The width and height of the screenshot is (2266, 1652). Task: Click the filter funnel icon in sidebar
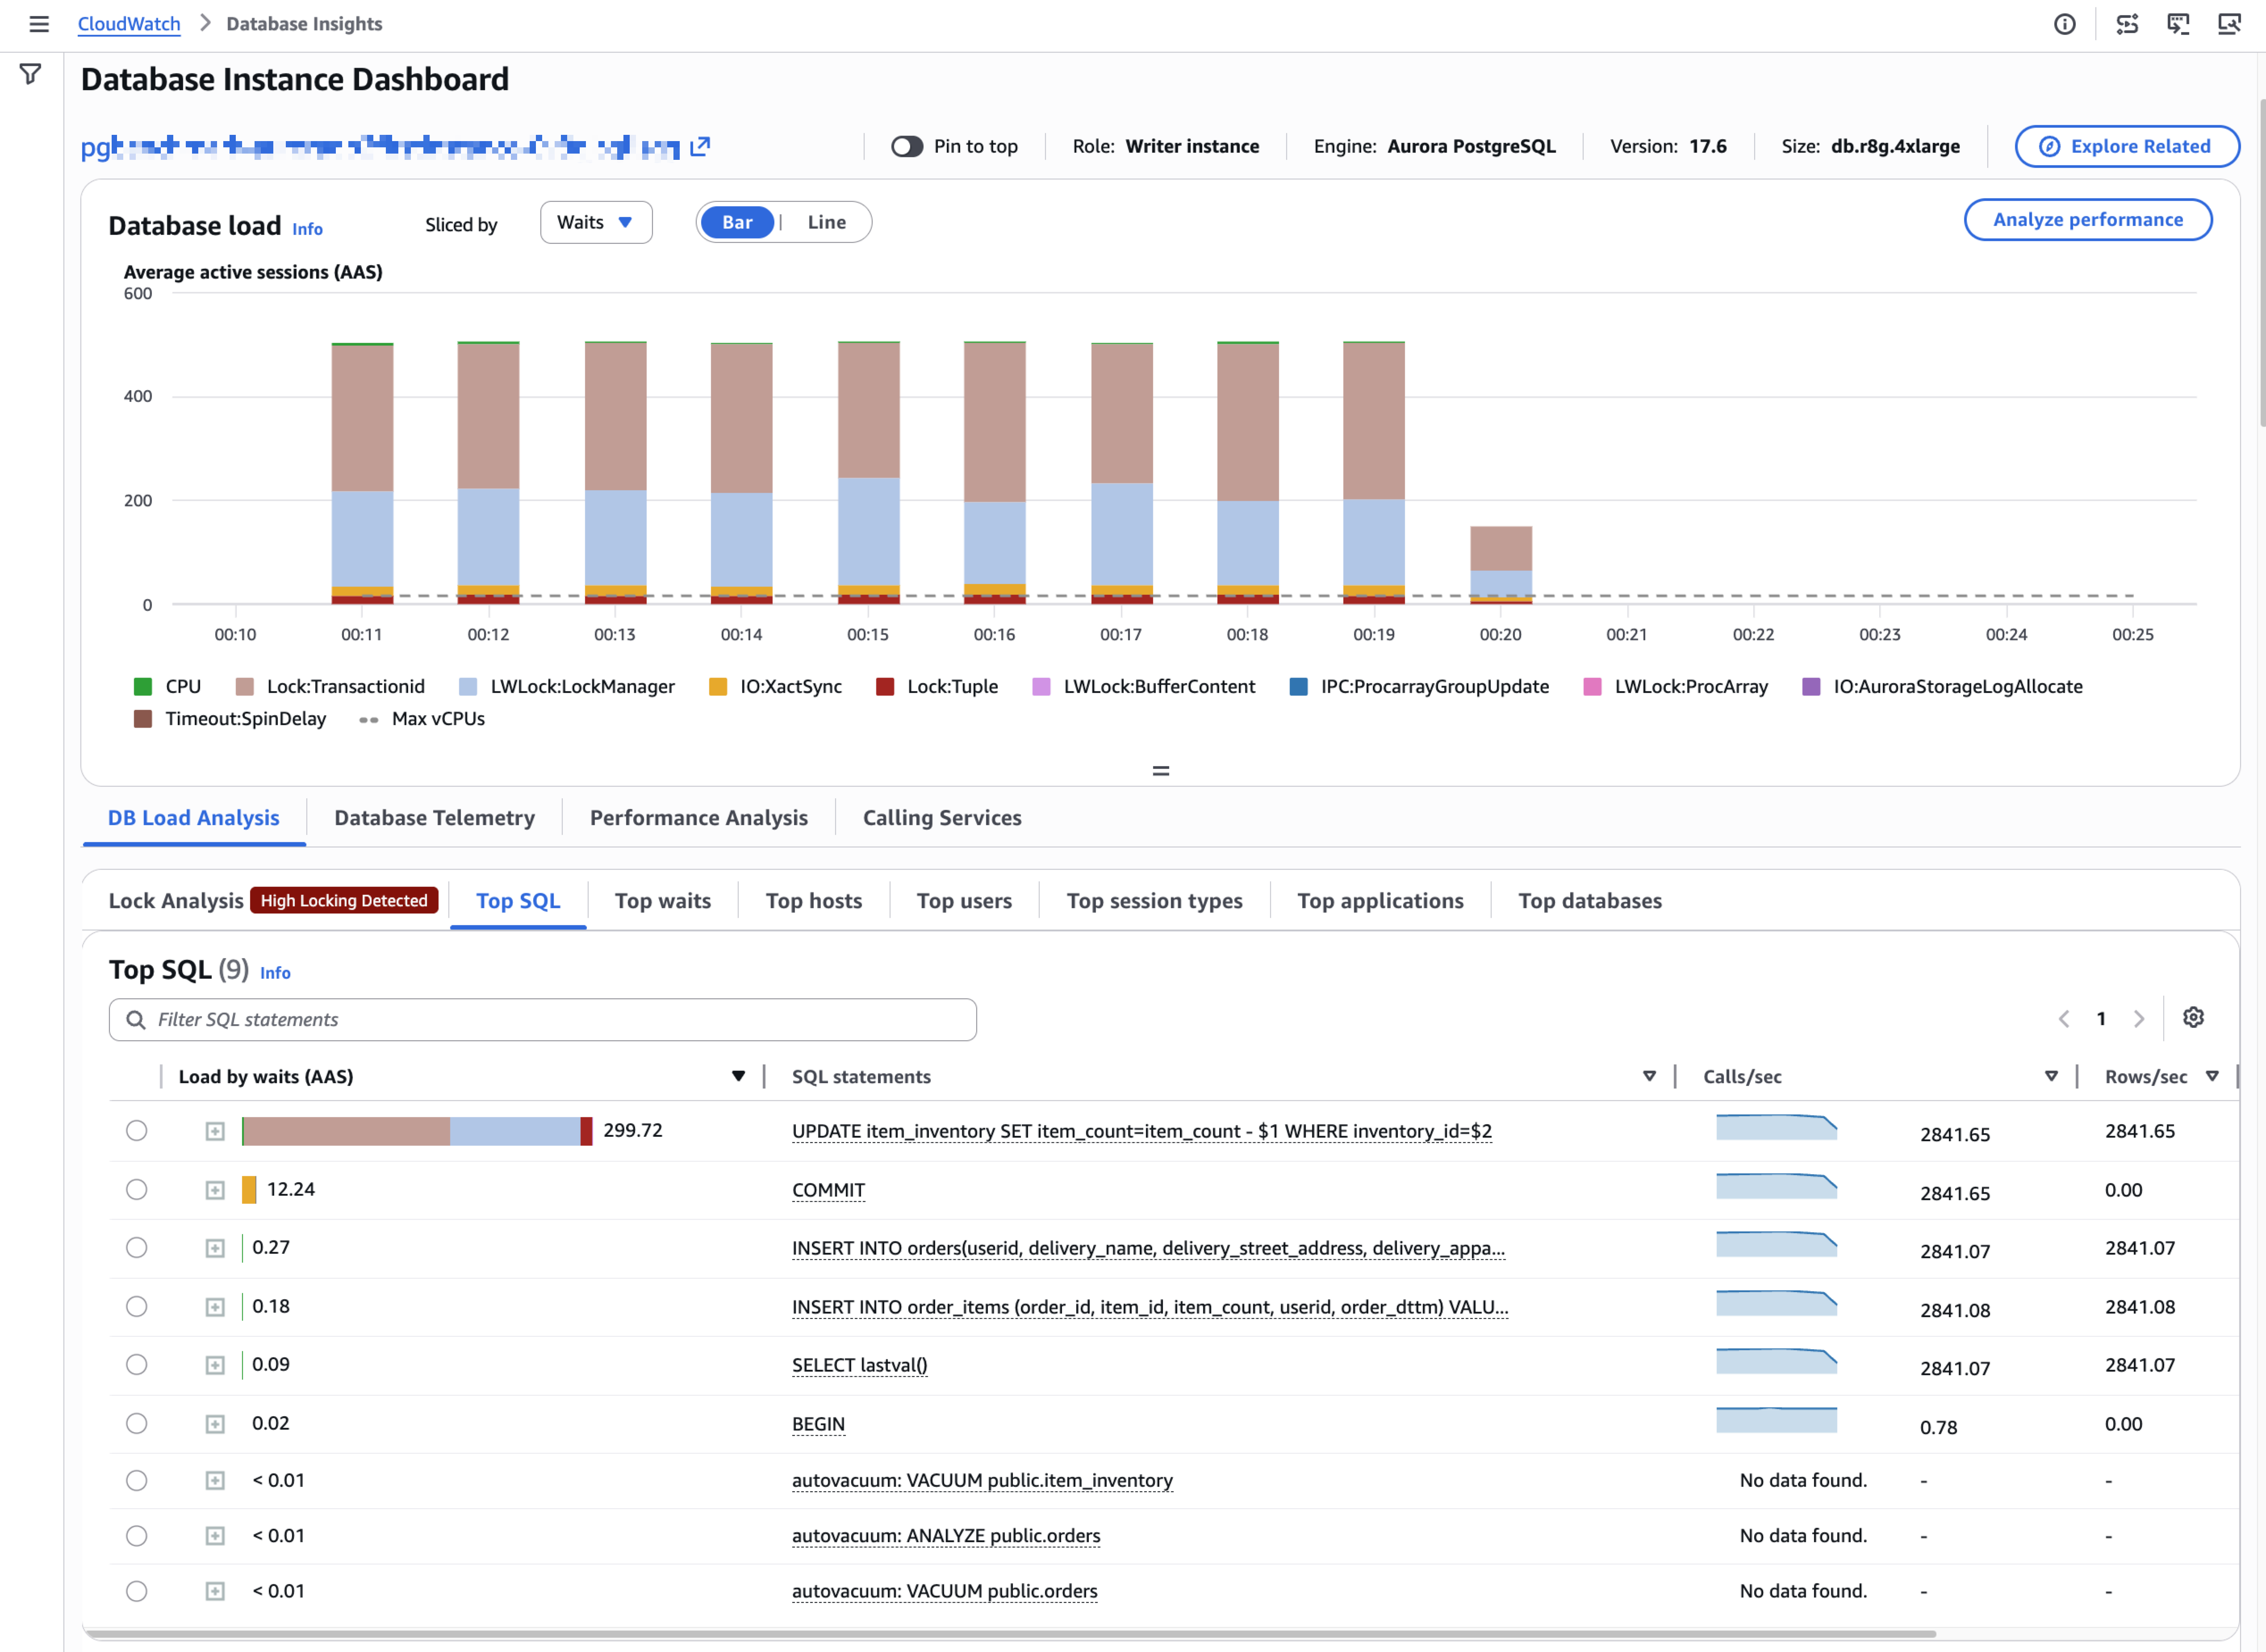tap(30, 75)
